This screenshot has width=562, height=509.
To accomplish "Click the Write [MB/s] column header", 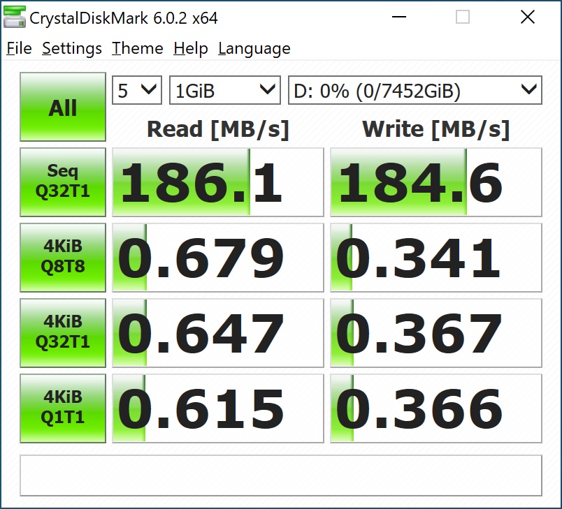I will tap(436, 129).
